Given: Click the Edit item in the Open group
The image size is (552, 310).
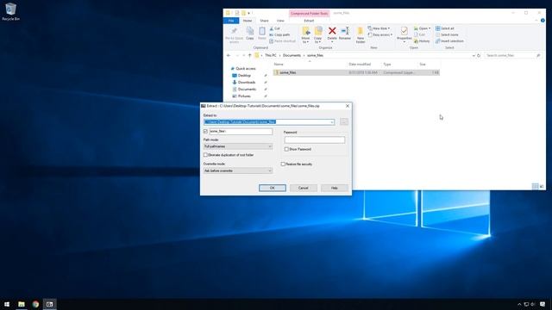Looking at the screenshot, I should (420, 34).
